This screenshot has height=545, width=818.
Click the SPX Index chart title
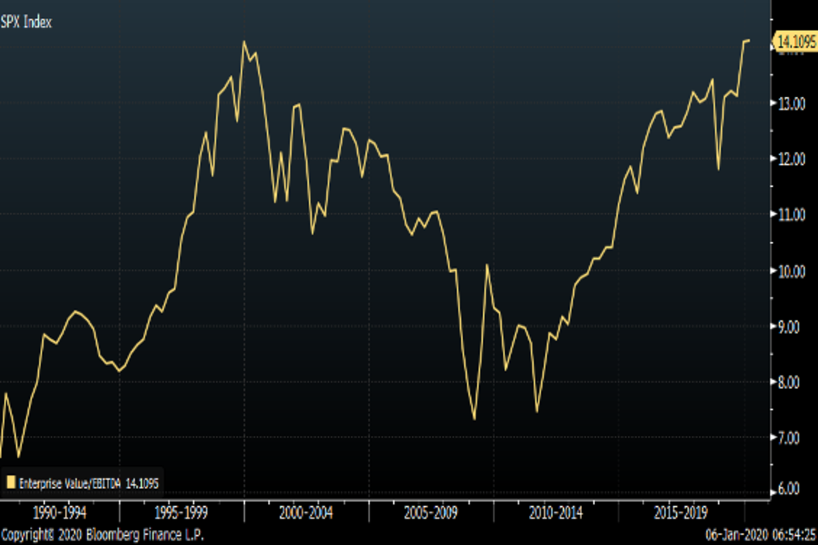coord(27,22)
